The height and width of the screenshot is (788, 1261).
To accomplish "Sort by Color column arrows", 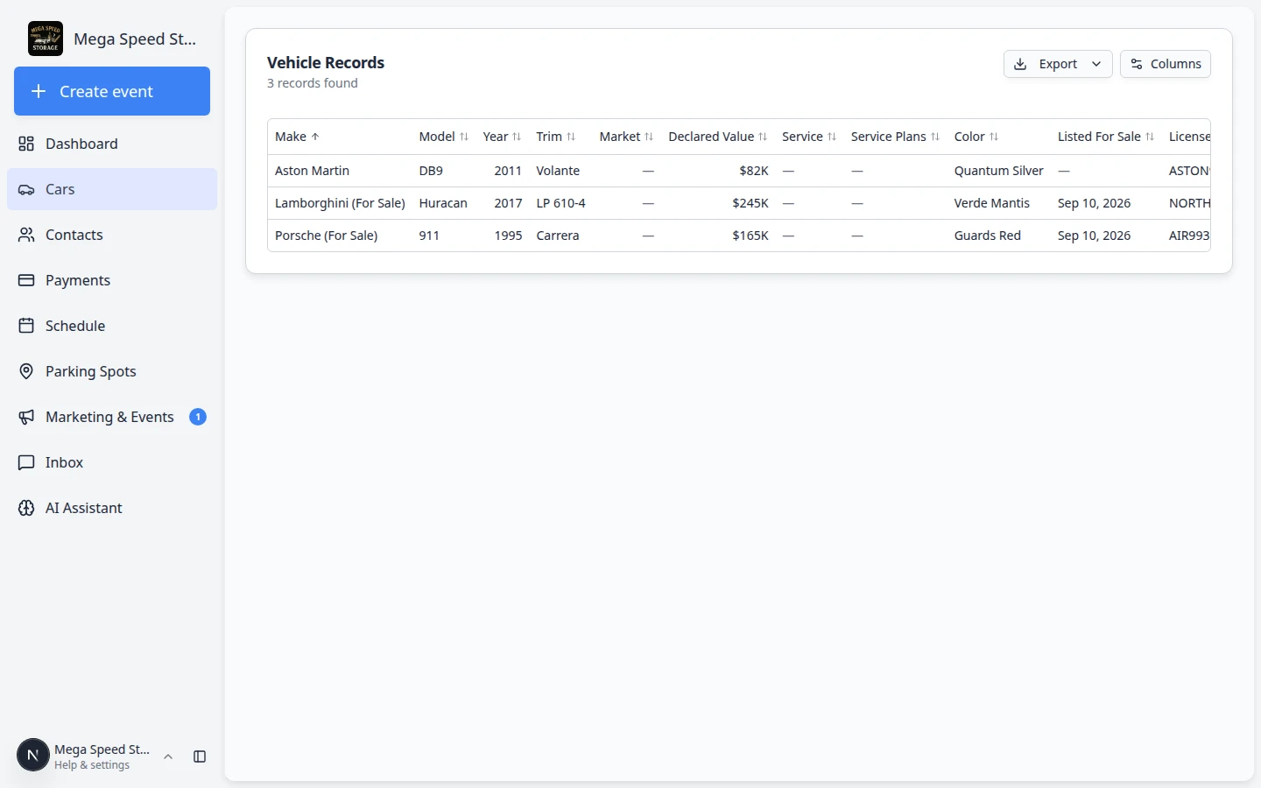I will click(994, 137).
